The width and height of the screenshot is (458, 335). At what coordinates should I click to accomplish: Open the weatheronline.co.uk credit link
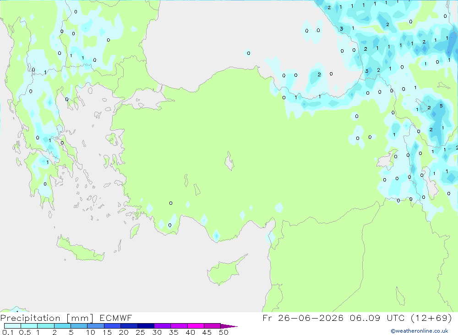click(x=420, y=331)
